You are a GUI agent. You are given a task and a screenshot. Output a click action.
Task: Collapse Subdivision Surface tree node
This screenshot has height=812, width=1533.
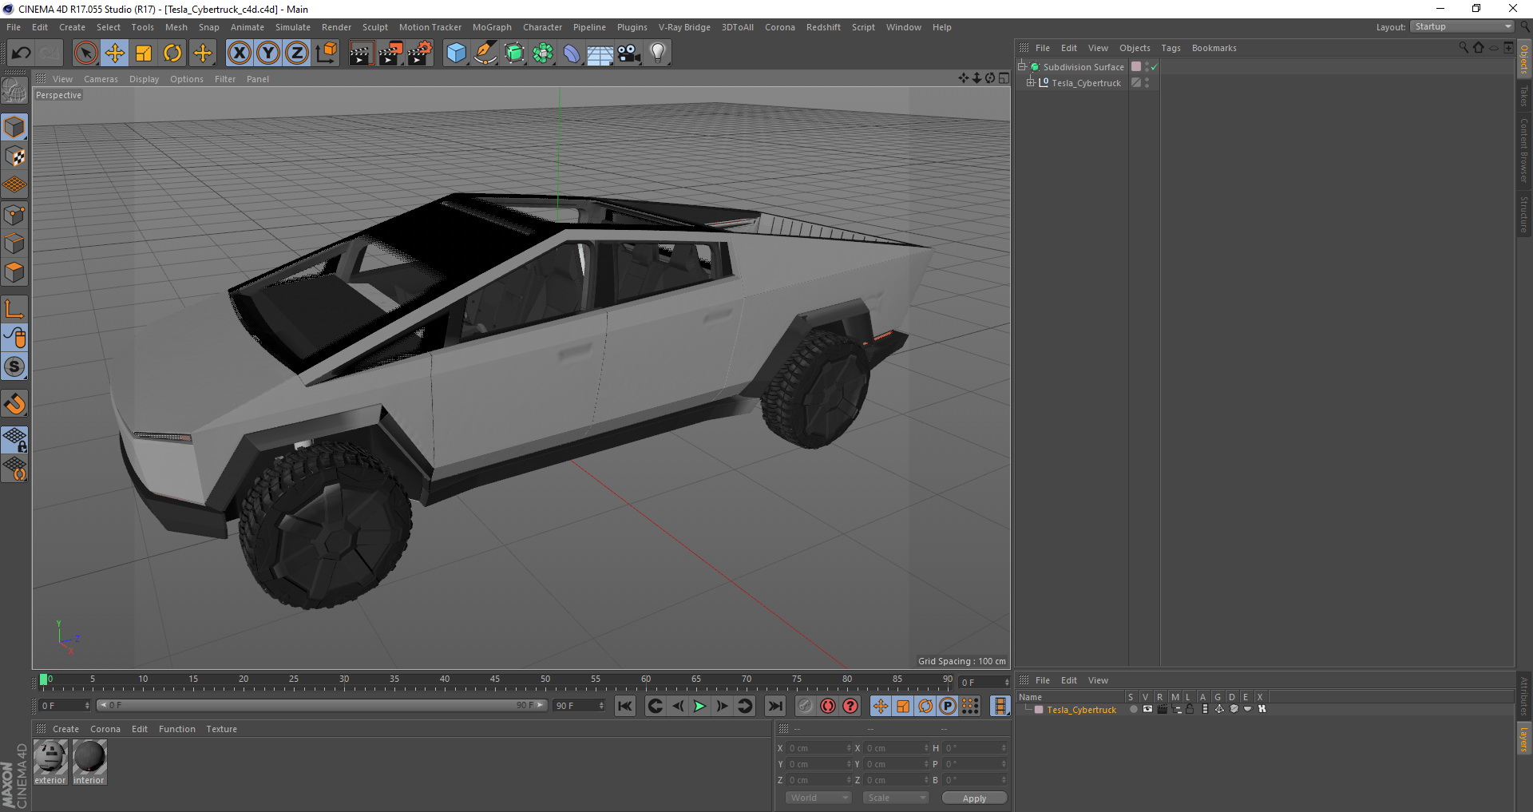click(1021, 66)
